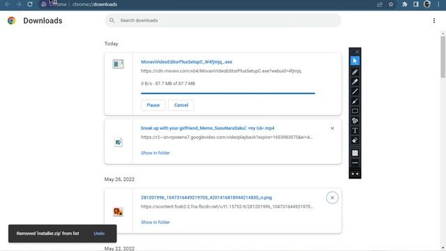Open Chrome's main three-dot menu
446x251 pixels.
click(438, 4)
